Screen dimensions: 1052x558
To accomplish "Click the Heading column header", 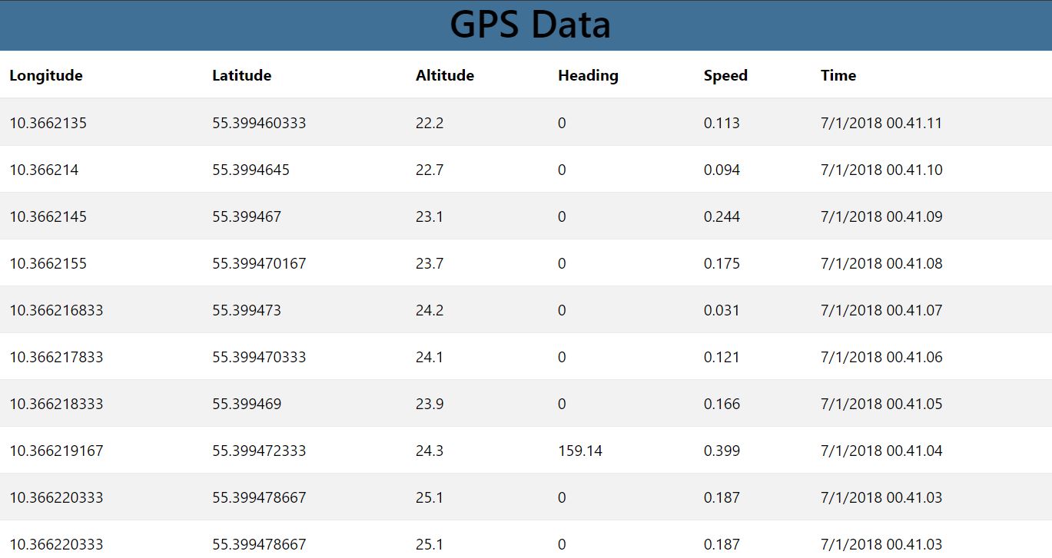I will (588, 75).
